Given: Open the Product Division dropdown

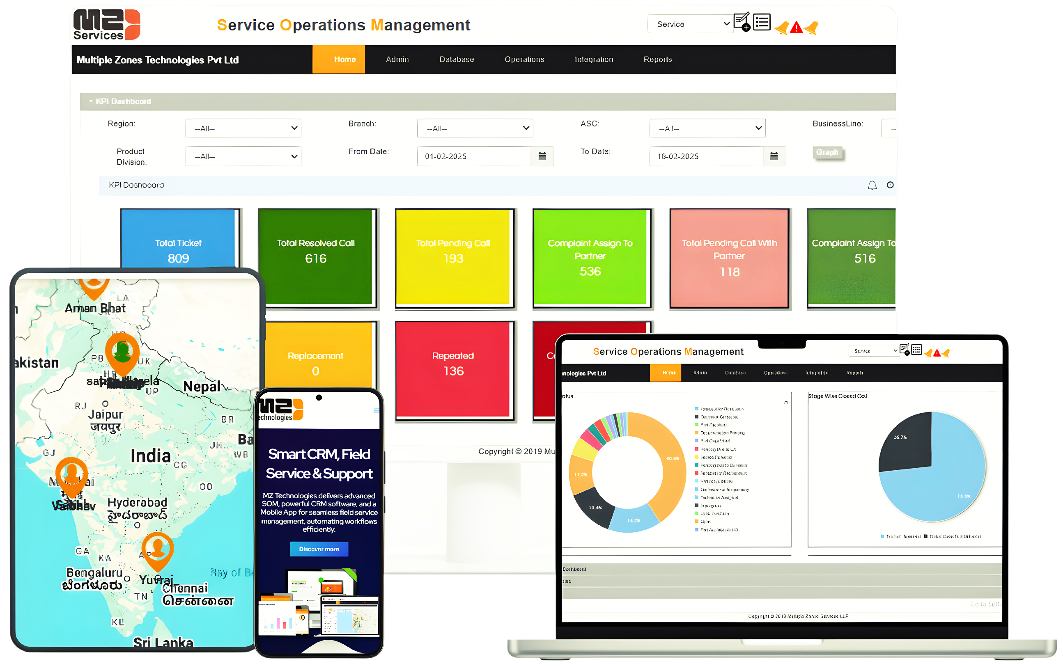Looking at the screenshot, I should click(243, 156).
